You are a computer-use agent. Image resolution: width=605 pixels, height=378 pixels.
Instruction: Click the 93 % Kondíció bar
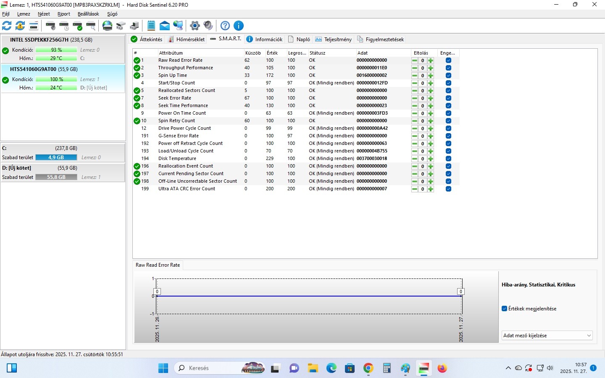coord(56,50)
